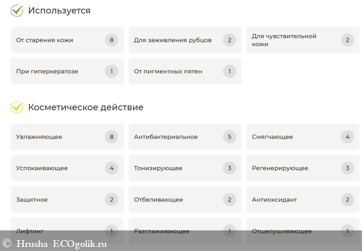362x251 pixels.
Task: Click the green checkmark icon beside Используется
Action: [17, 10]
